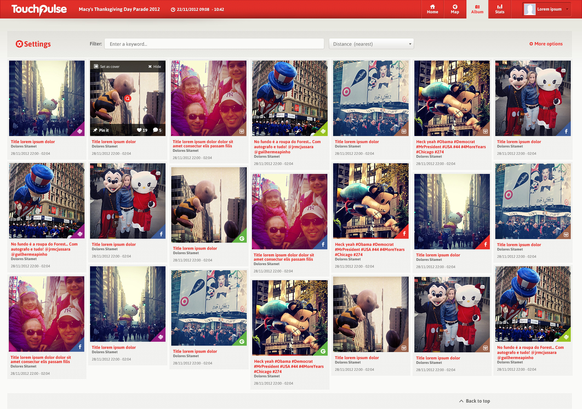Image resolution: width=582 pixels, height=409 pixels.
Task: Open the Stats tab
Action: click(500, 9)
